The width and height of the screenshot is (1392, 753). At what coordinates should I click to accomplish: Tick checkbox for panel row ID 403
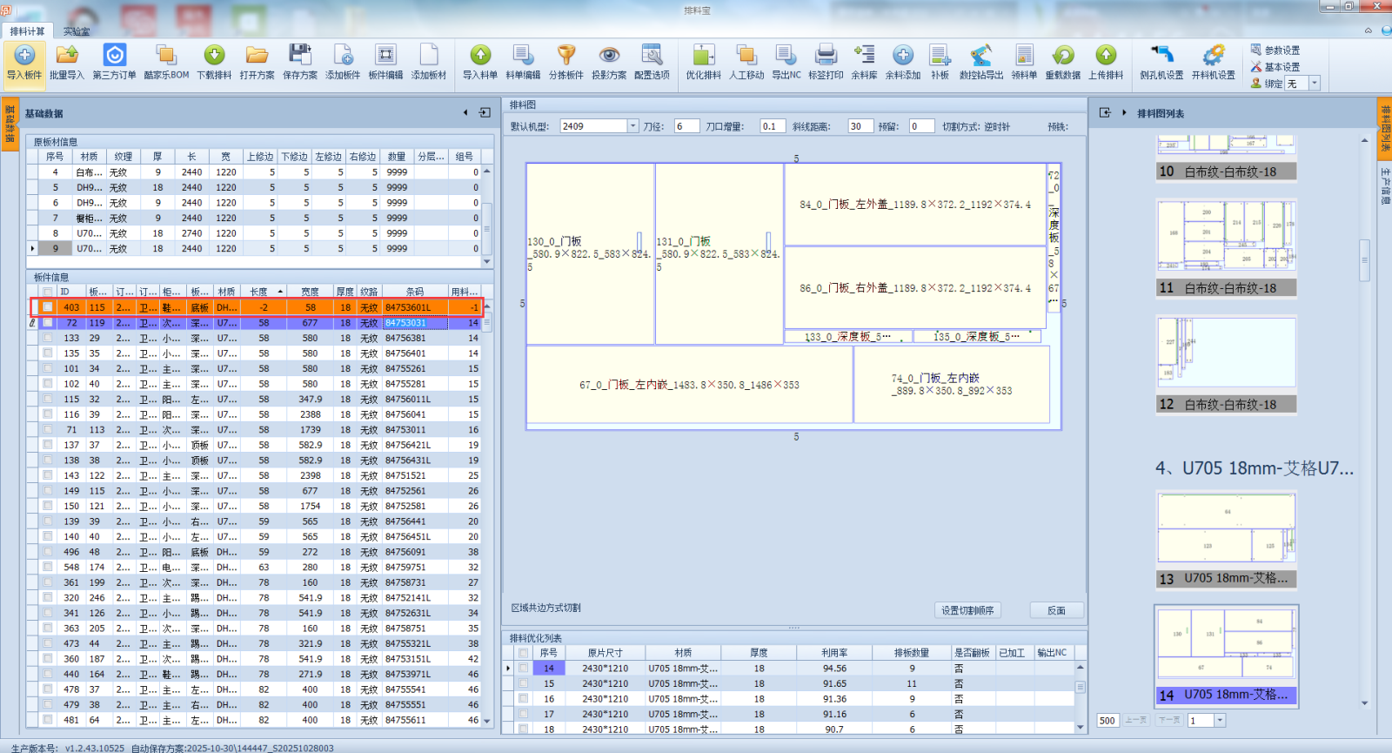48,307
